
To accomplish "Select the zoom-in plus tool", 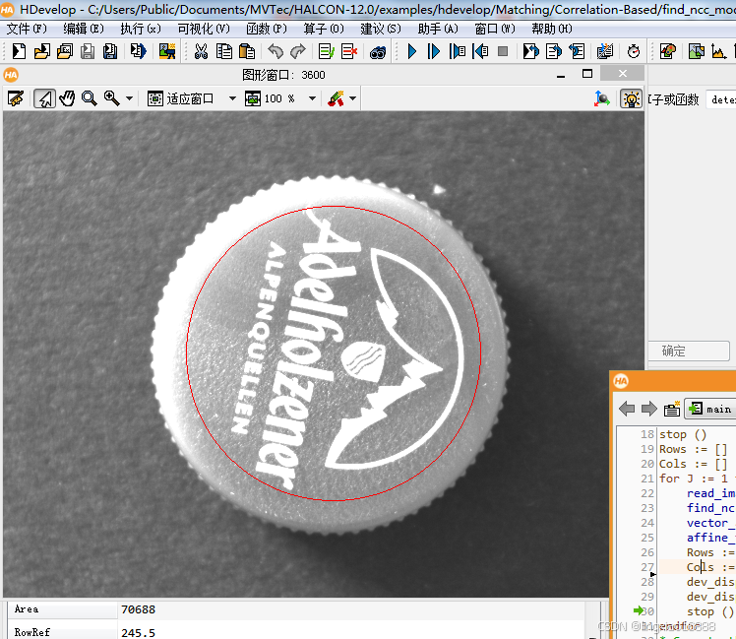I will point(112,98).
